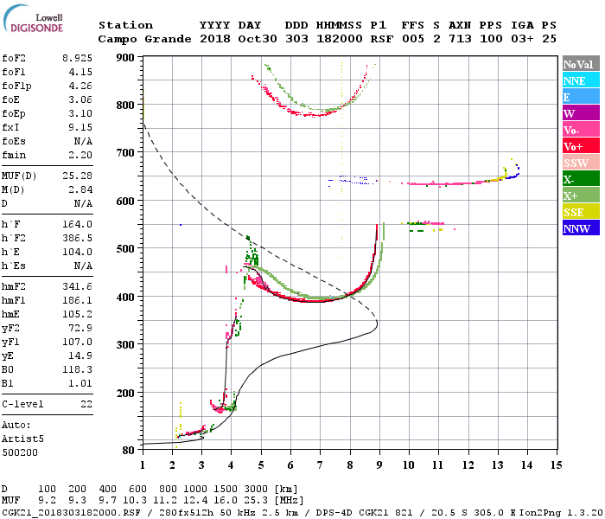Screen dimensions: 605x519
Task: Click the foEp value 3.10
Action: (80, 113)
